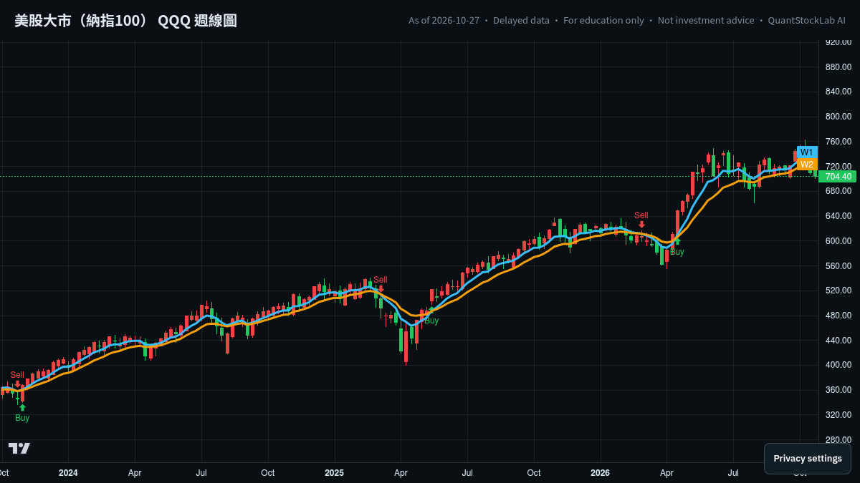Screen dimensions: 860x483
Task: Click the 800.00 level on price axis
Action: pyautogui.click(x=838, y=117)
